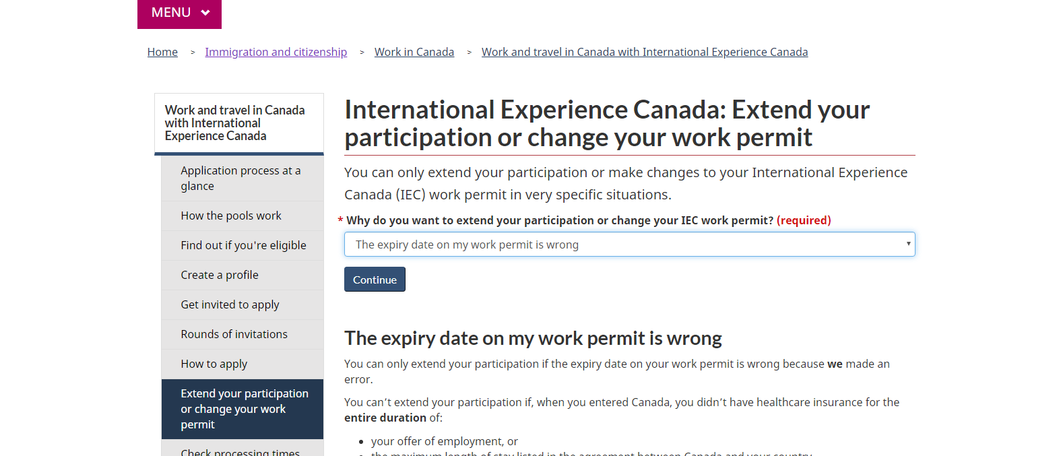Select Find out if you're eligible
This screenshot has height=456, width=1061.
(243, 245)
